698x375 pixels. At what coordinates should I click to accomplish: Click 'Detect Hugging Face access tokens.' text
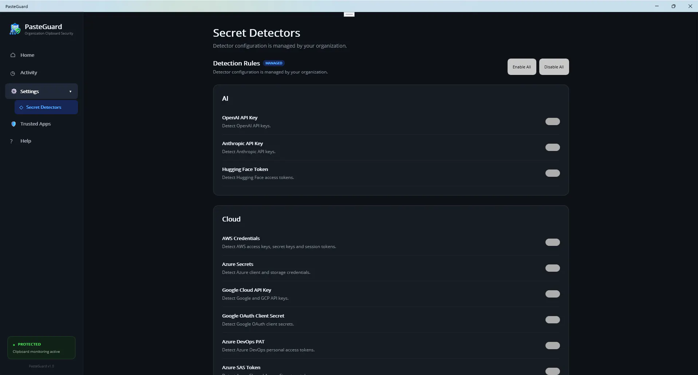258,177
